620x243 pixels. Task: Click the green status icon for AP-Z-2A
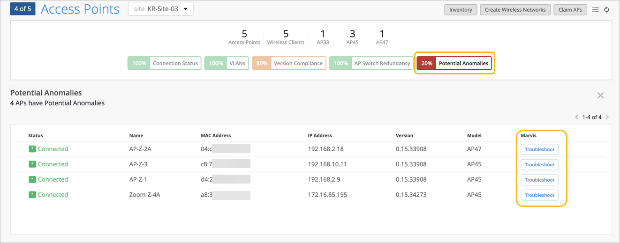tap(32, 149)
